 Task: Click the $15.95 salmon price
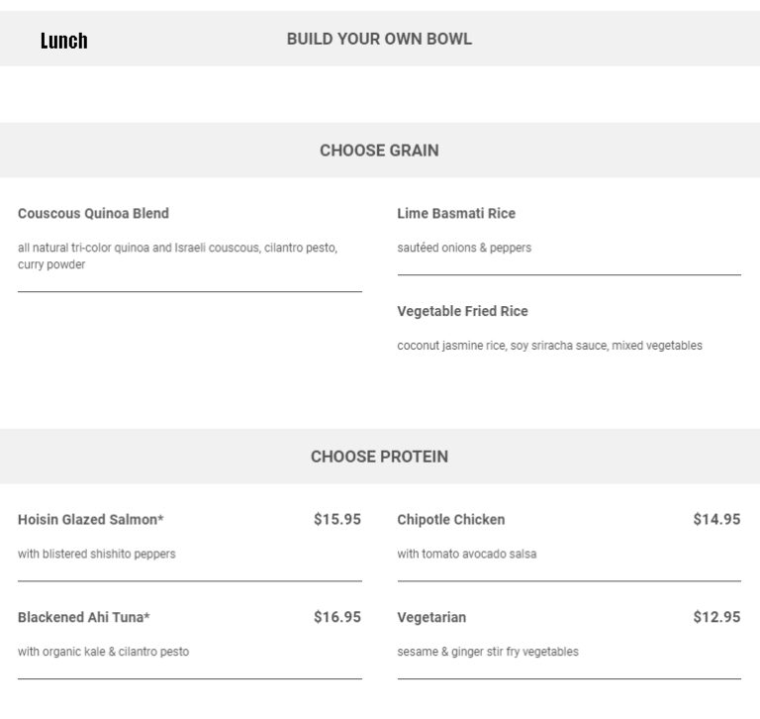tap(337, 519)
